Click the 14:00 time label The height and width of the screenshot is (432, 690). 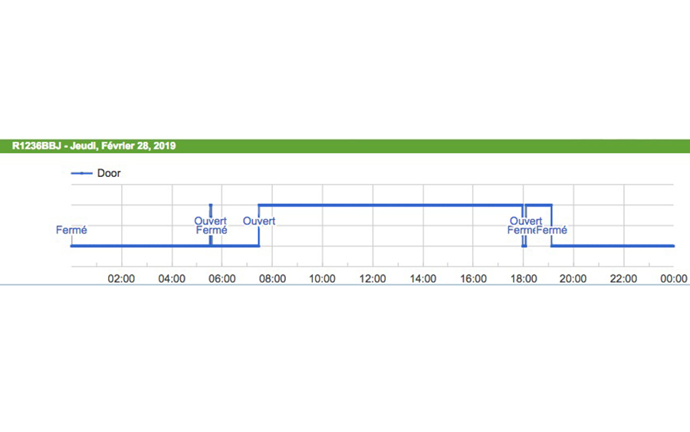pyautogui.click(x=423, y=279)
